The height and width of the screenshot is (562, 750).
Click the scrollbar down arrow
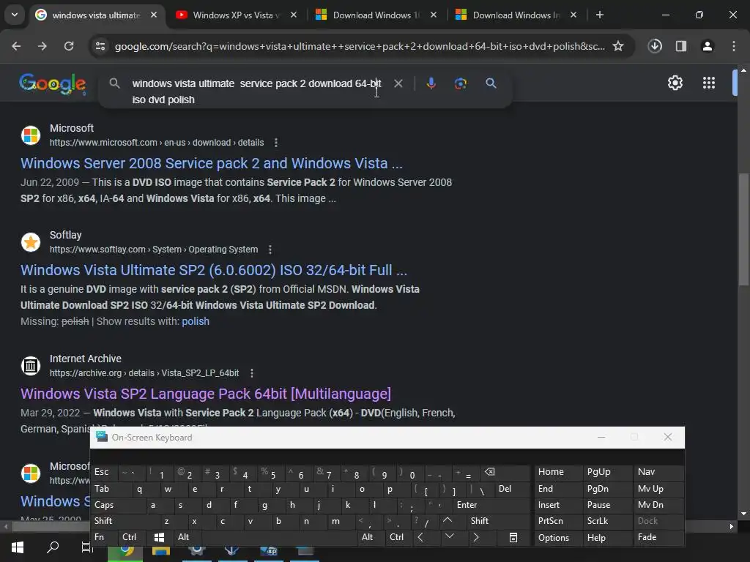743,514
